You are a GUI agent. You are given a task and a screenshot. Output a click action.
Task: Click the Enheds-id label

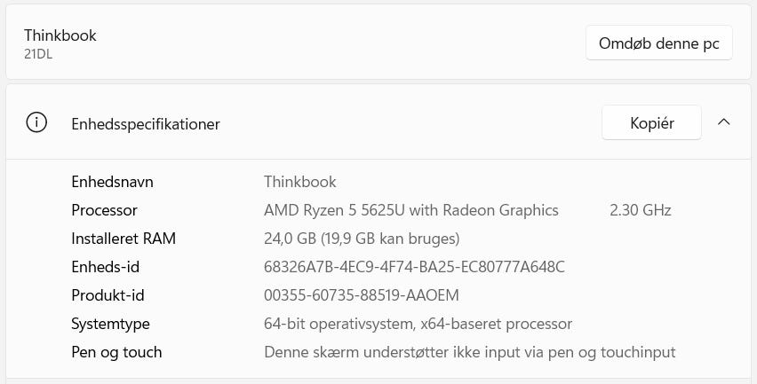105,267
